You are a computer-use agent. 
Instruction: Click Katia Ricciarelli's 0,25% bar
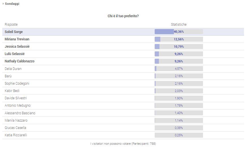pyautogui.click(x=179, y=135)
